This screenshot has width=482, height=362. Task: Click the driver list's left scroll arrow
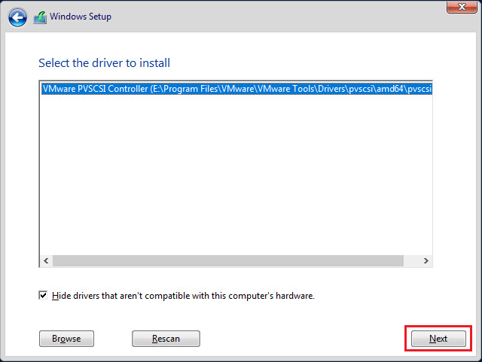(x=47, y=260)
